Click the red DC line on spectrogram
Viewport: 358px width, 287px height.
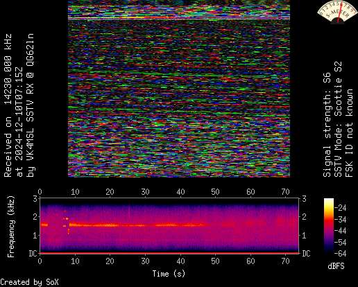tap(169, 253)
